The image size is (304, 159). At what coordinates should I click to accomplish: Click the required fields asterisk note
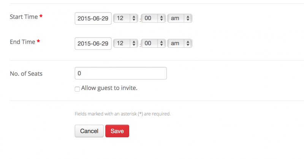pos(122,113)
